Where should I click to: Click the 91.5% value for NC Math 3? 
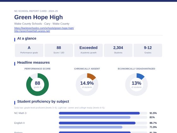coord(153,113)
